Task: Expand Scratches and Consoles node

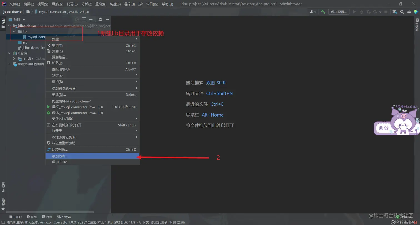Action: (x=9, y=64)
